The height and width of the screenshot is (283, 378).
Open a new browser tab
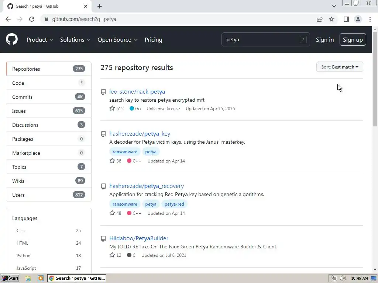click(100, 6)
